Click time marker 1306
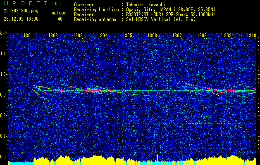Viewport: 260px width, 165px height. click(x=152, y=35)
